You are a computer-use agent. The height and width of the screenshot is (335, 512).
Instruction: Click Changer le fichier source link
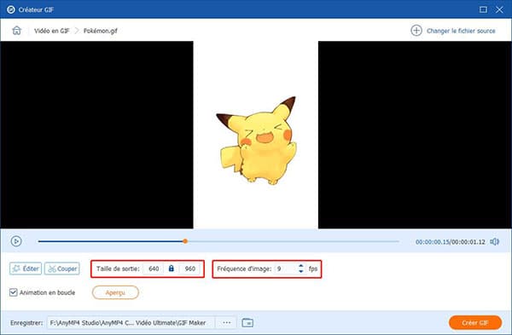point(461,31)
